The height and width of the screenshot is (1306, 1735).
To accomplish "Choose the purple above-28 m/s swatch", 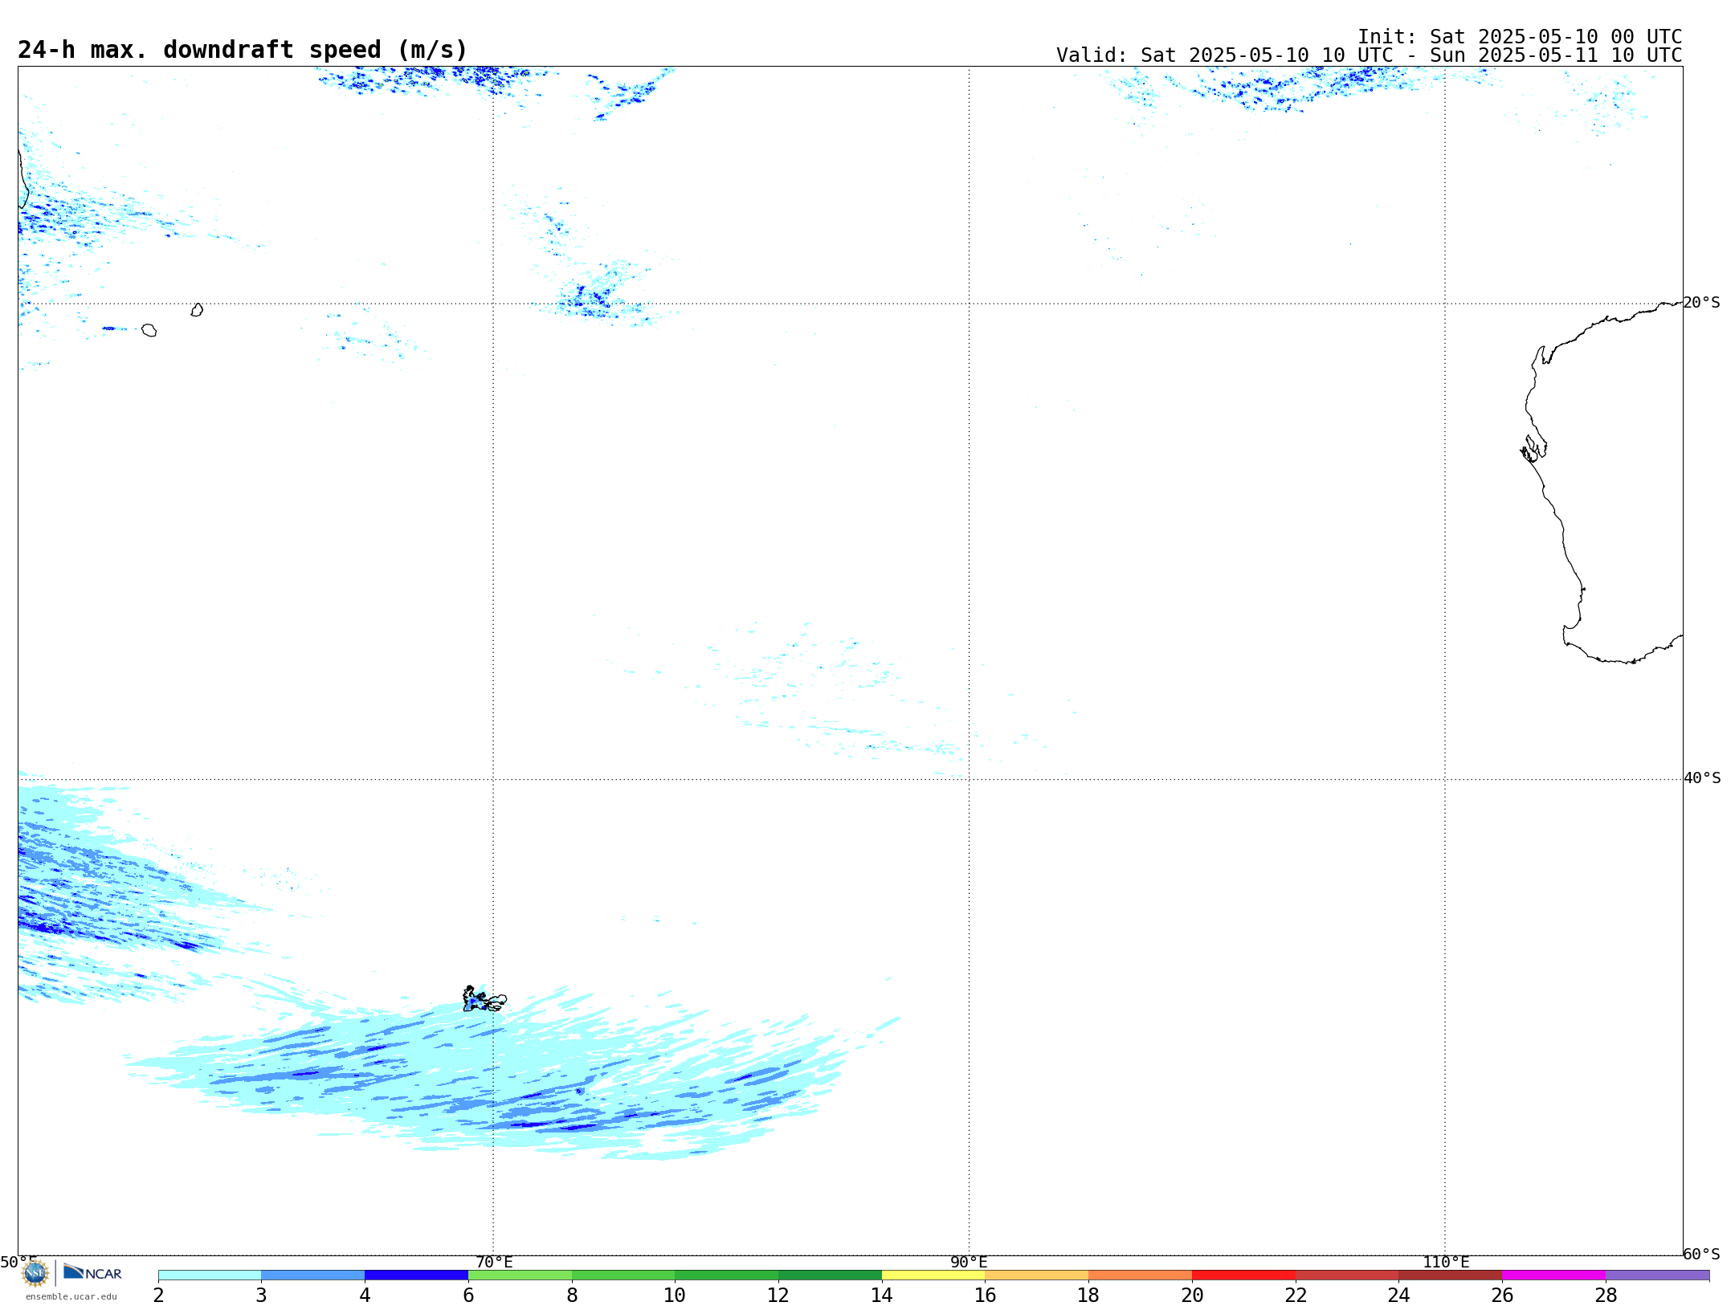I will tap(1658, 1275).
